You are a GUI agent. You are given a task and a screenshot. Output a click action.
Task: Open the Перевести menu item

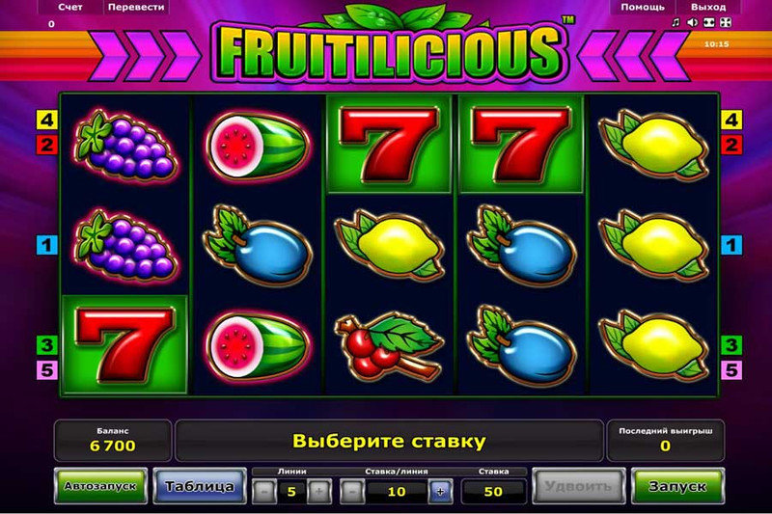coord(136,7)
